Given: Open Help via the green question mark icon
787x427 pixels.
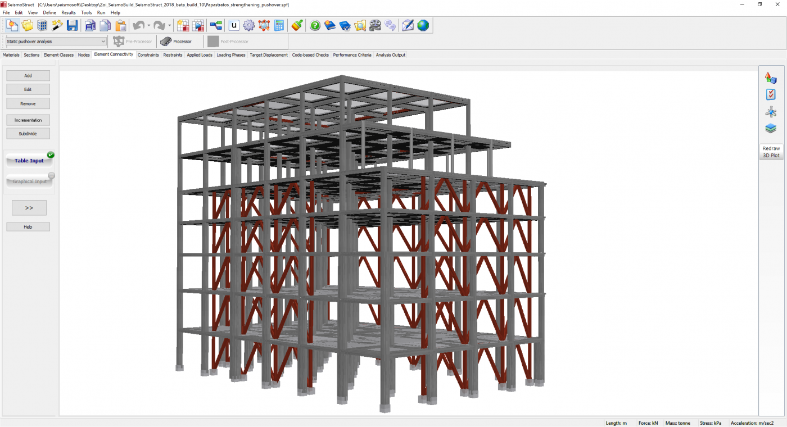Looking at the screenshot, I should [315, 25].
